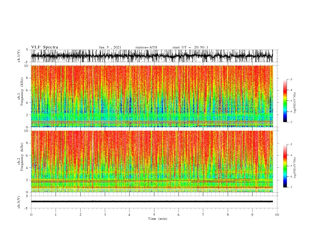Click the ch.1 spectrogram color bar
Screen dimensions: 312x241
(x=285, y=101)
